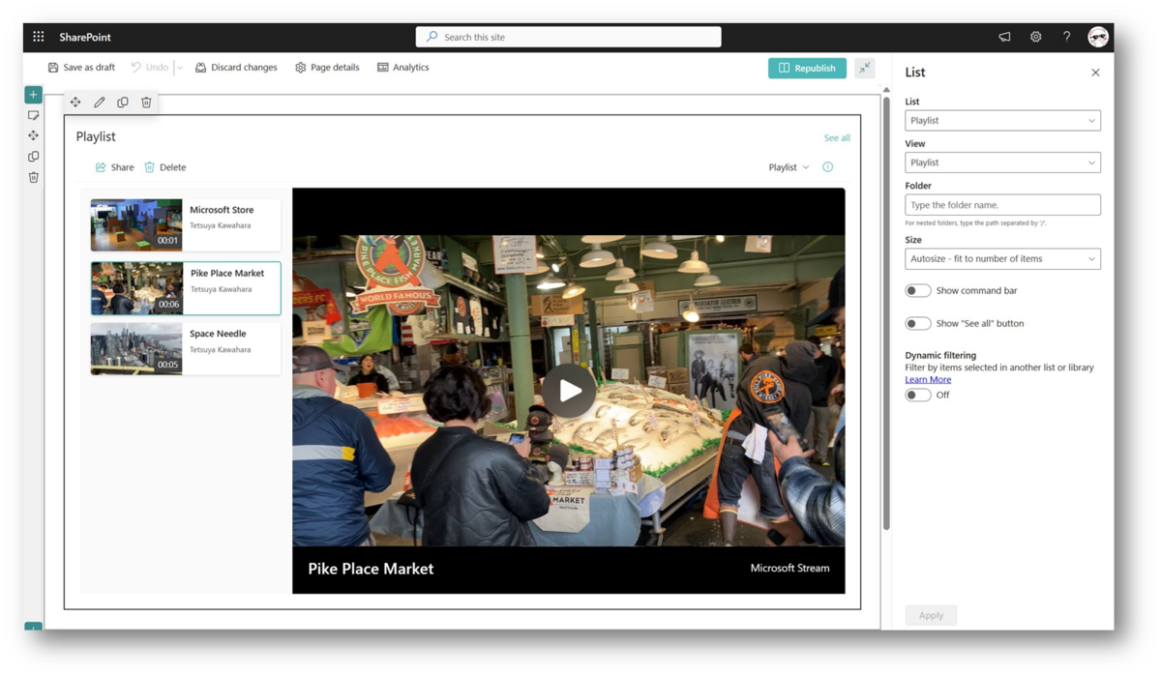Click the delete web part trash icon
Screen dimensions: 1161x677
(x=146, y=103)
